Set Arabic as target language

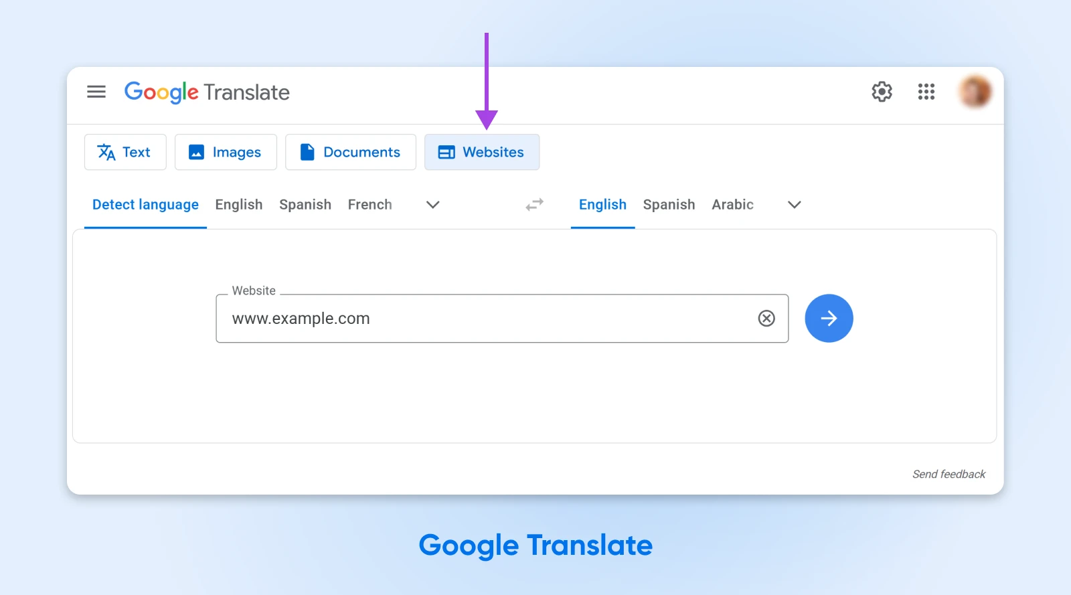pyautogui.click(x=732, y=205)
